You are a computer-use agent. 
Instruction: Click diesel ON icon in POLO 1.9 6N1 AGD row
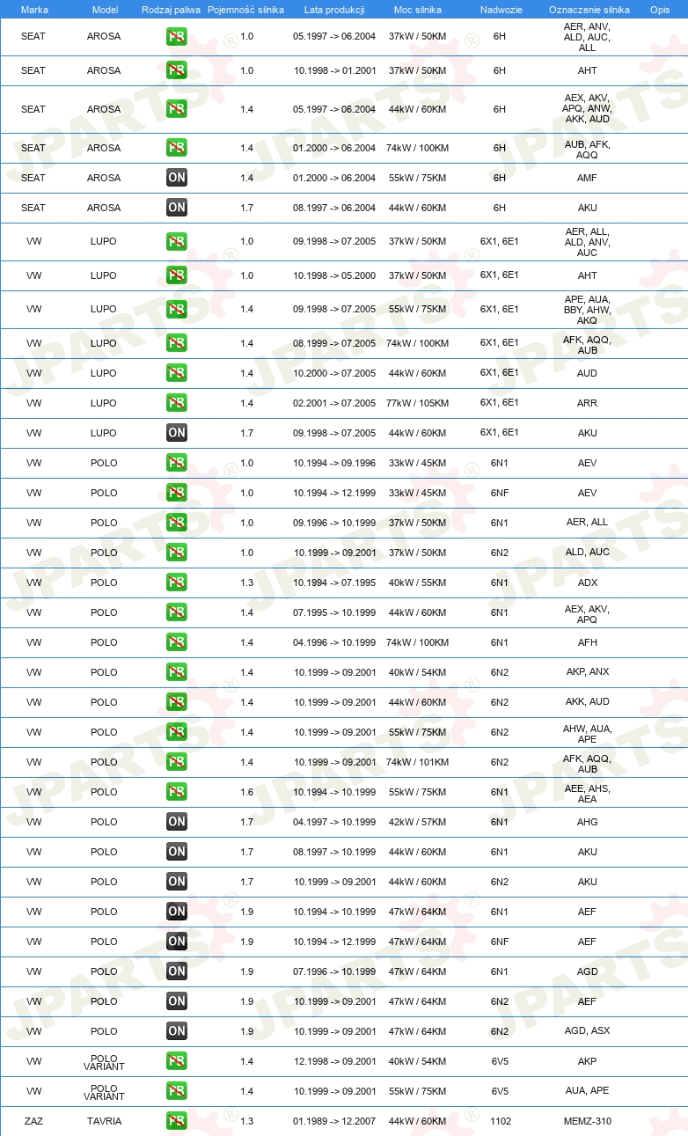177,971
